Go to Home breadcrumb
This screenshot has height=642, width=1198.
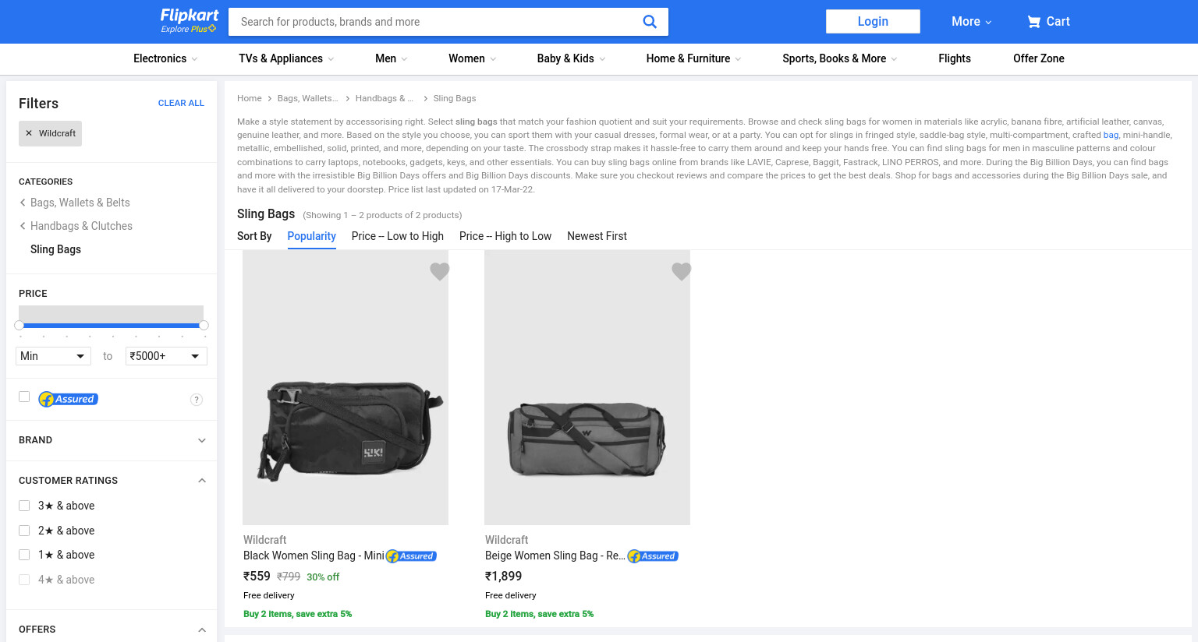click(250, 98)
